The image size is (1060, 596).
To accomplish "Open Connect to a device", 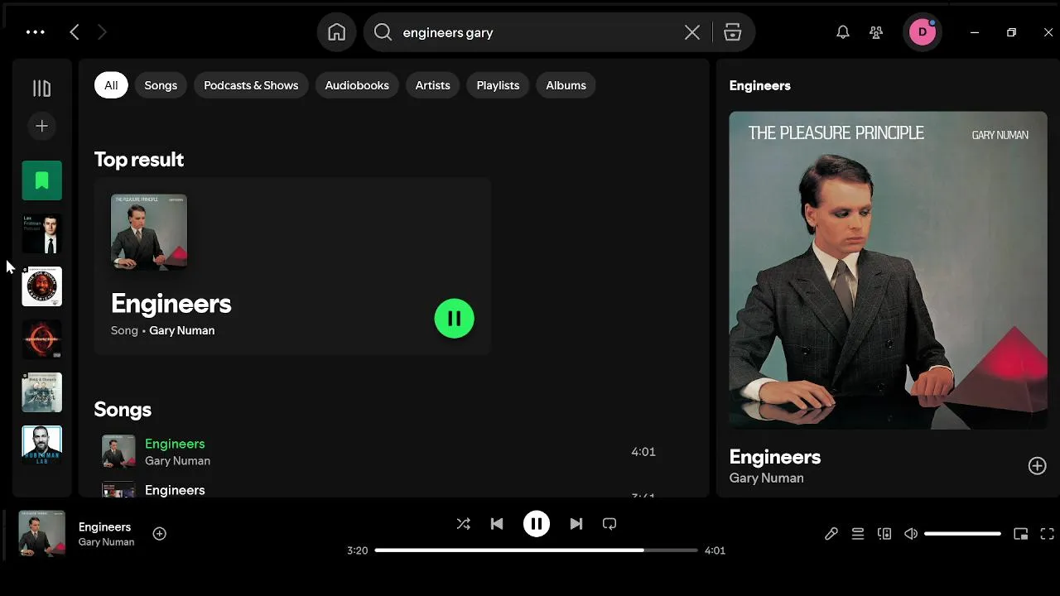I will click(x=884, y=534).
